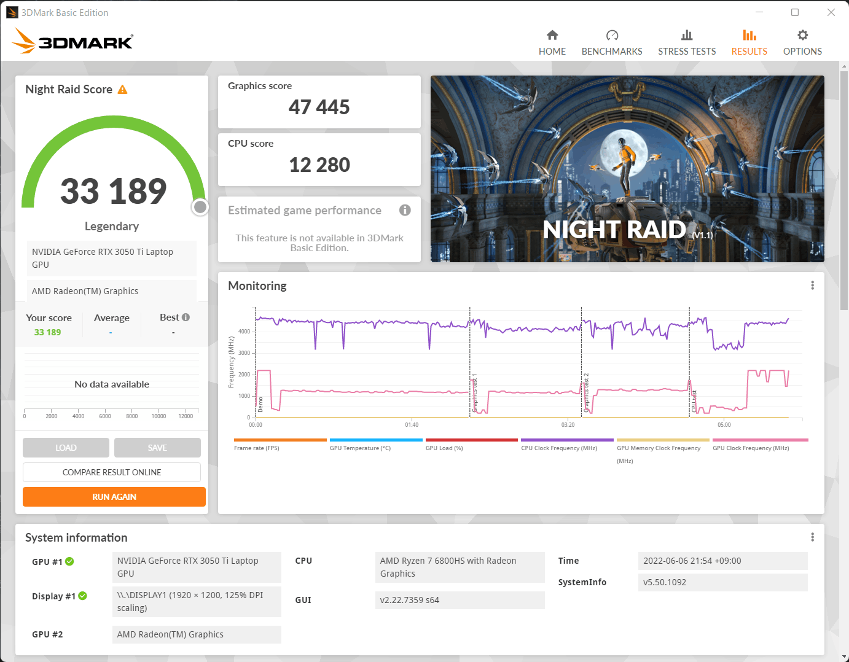Click the SystemInfo version v5.50.1092

pyautogui.click(x=723, y=582)
